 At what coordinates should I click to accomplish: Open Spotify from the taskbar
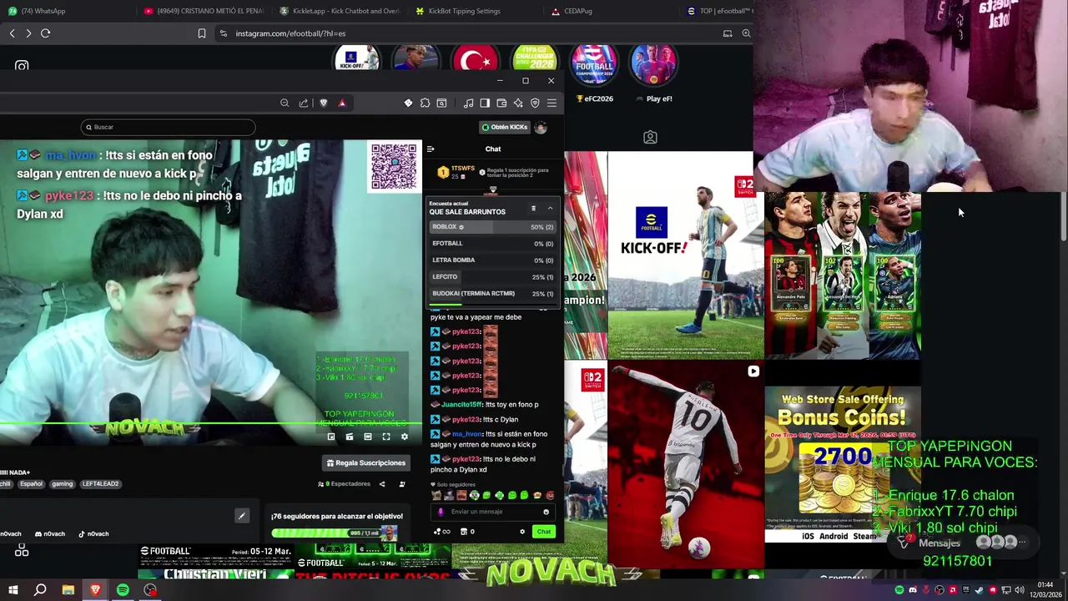point(123,590)
